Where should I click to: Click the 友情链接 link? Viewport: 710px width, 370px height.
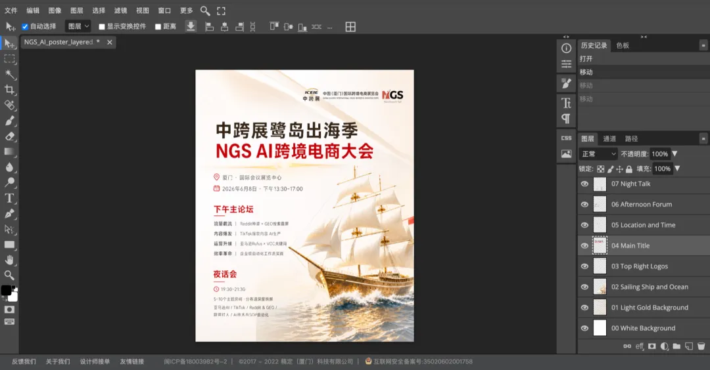(131, 361)
